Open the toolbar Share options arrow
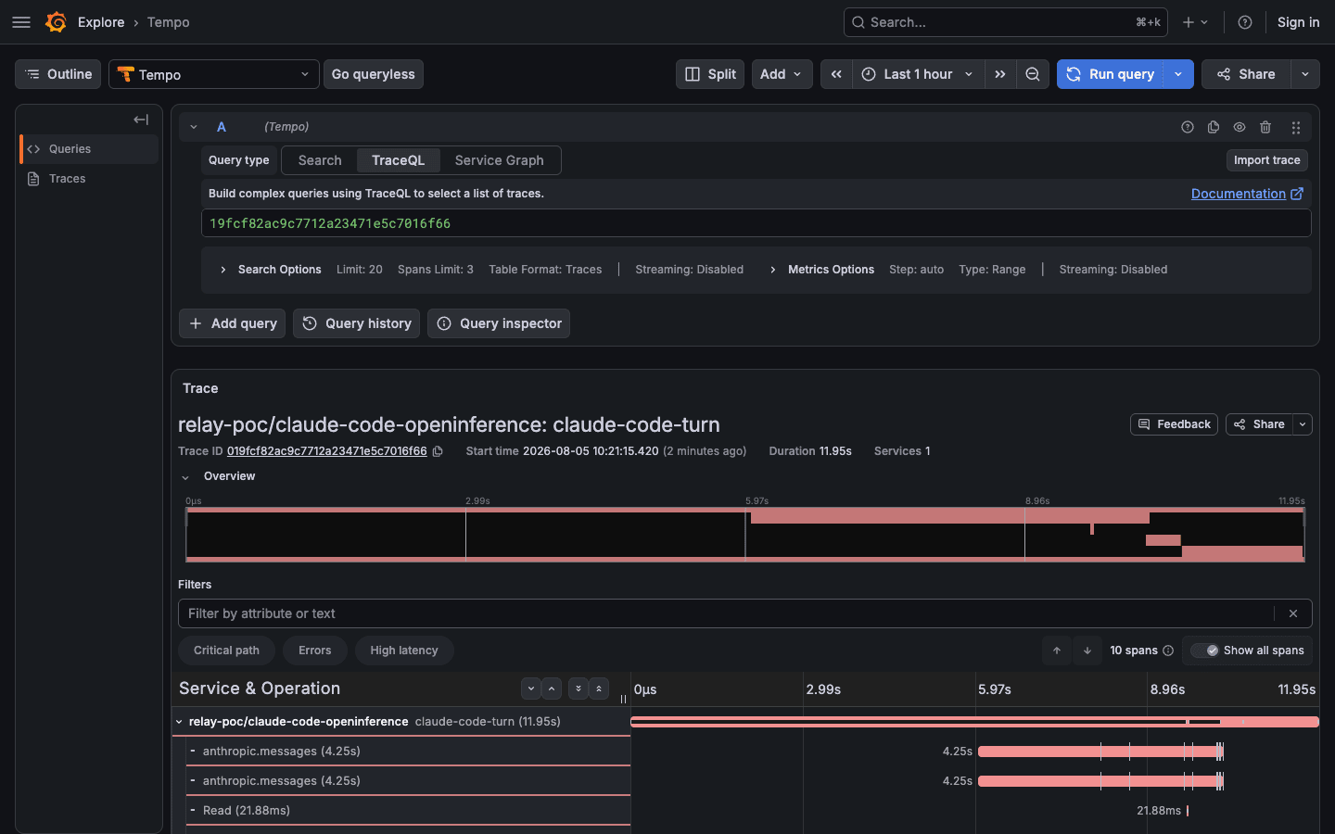Image resolution: width=1335 pixels, height=834 pixels. pyautogui.click(x=1305, y=74)
